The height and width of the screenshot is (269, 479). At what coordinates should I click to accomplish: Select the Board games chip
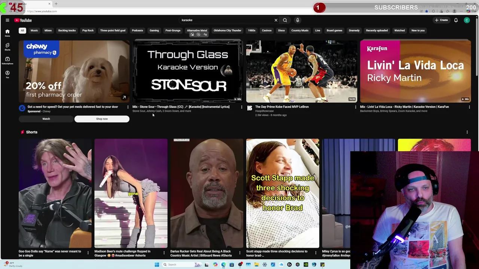[x=335, y=31]
